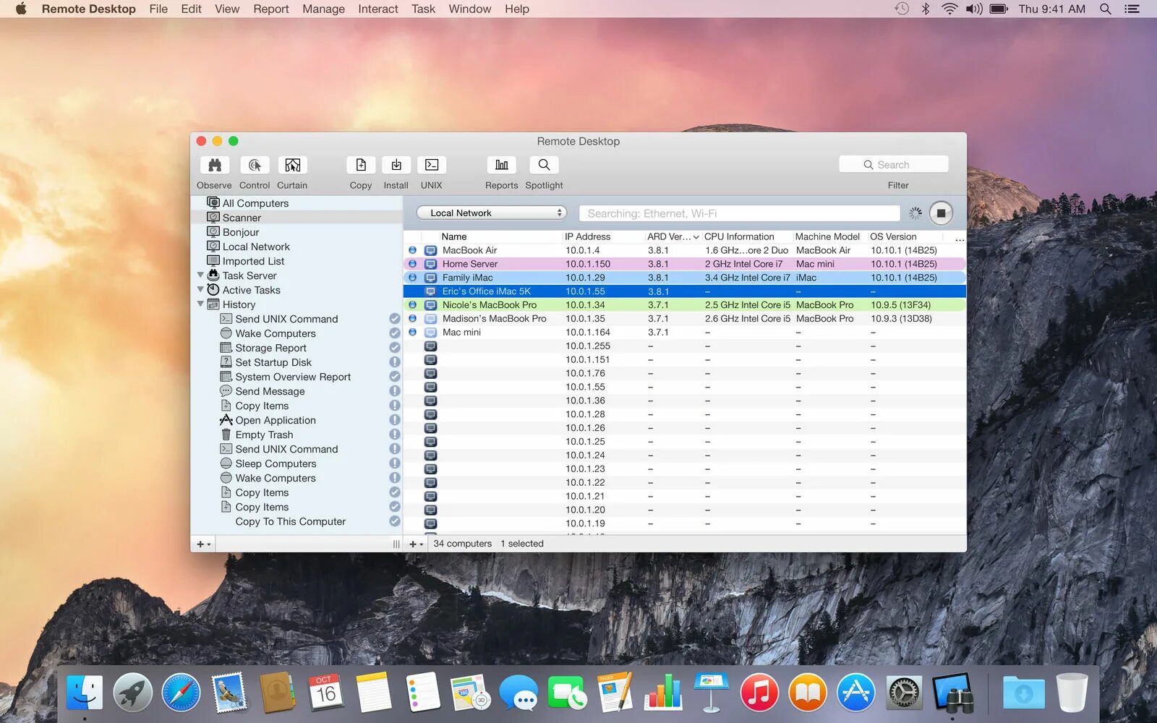Image resolution: width=1157 pixels, height=723 pixels.
Task: Select the unnamed computer at 10.0.1.255
Action: (x=685, y=346)
